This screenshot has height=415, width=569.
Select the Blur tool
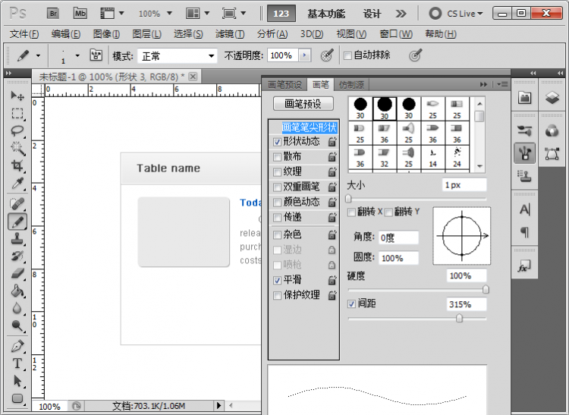click(17, 308)
